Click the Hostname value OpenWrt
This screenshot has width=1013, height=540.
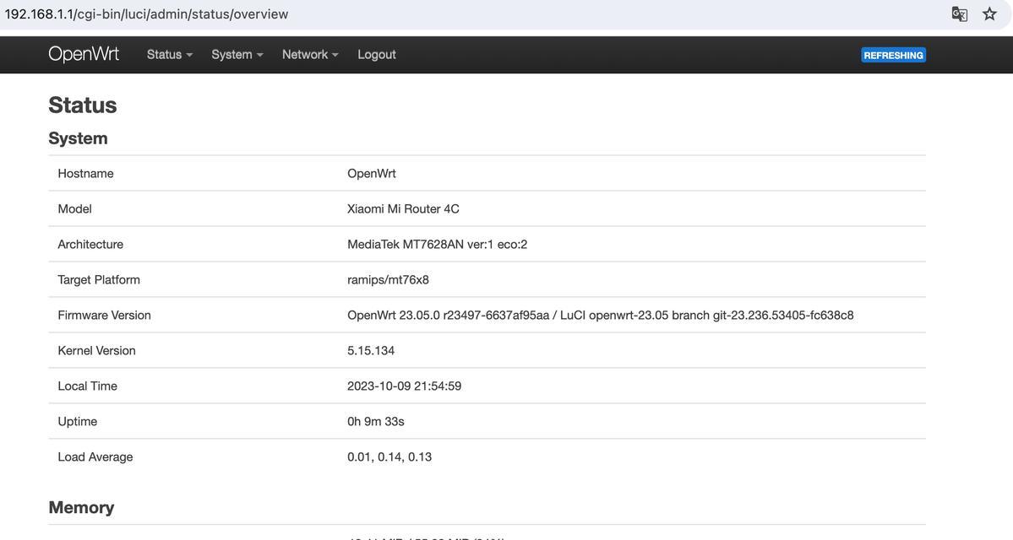[x=372, y=174]
